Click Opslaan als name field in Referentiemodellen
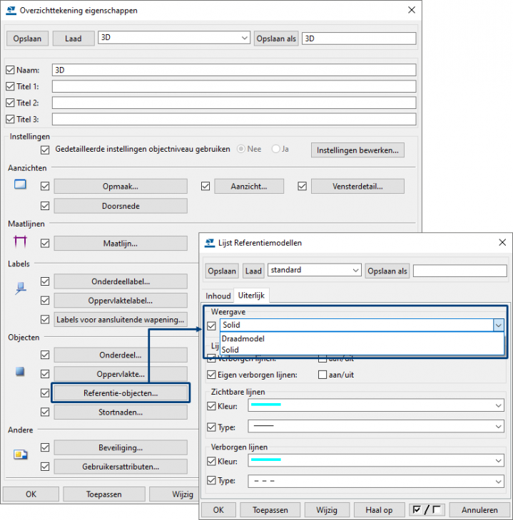The width and height of the screenshot is (513, 520). pyautogui.click(x=460, y=271)
